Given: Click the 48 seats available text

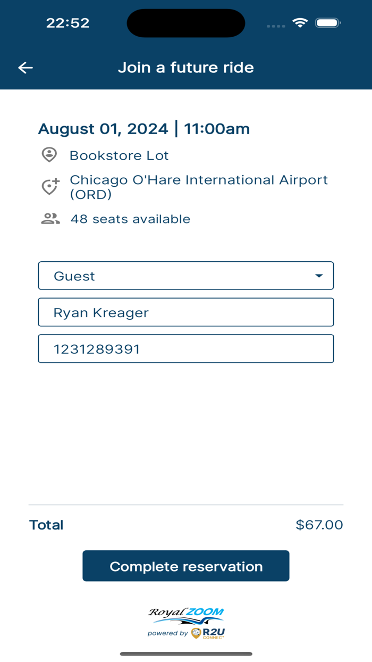Looking at the screenshot, I should [x=130, y=219].
